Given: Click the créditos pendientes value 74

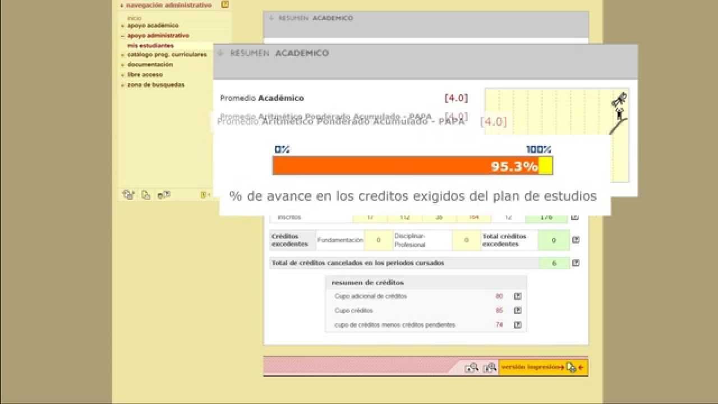Looking at the screenshot, I should tap(499, 325).
